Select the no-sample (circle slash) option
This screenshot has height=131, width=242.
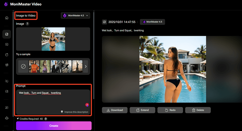click(x=23, y=66)
